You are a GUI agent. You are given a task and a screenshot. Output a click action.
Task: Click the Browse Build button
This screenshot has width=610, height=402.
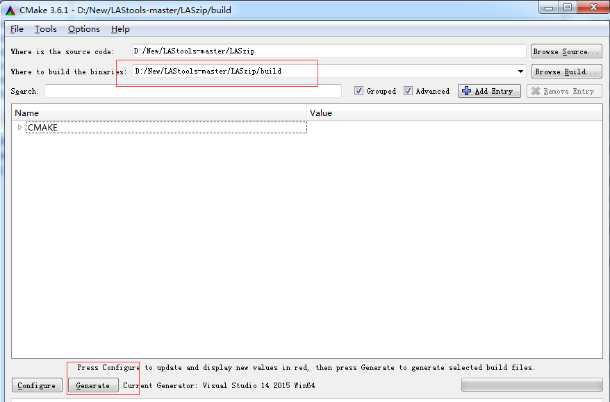point(566,72)
